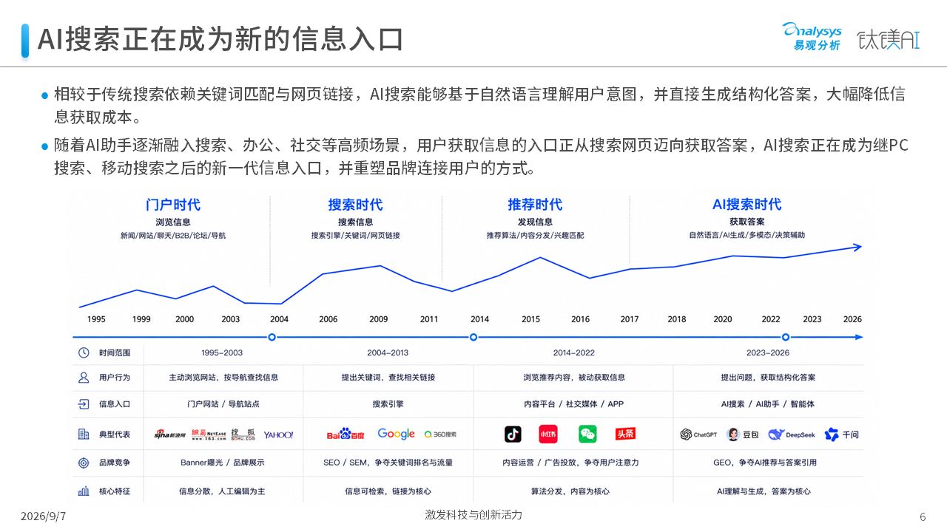947x532 pixels.
Task: Click the Toutiao 头条 red logo
Action: 625,434
